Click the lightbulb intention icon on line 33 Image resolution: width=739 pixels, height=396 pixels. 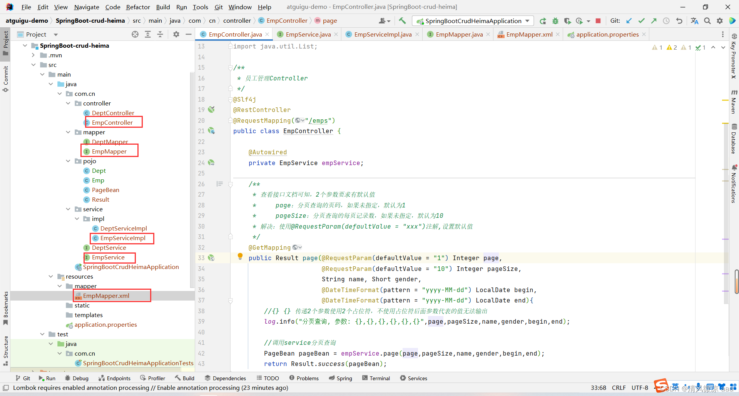pyautogui.click(x=240, y=256)
